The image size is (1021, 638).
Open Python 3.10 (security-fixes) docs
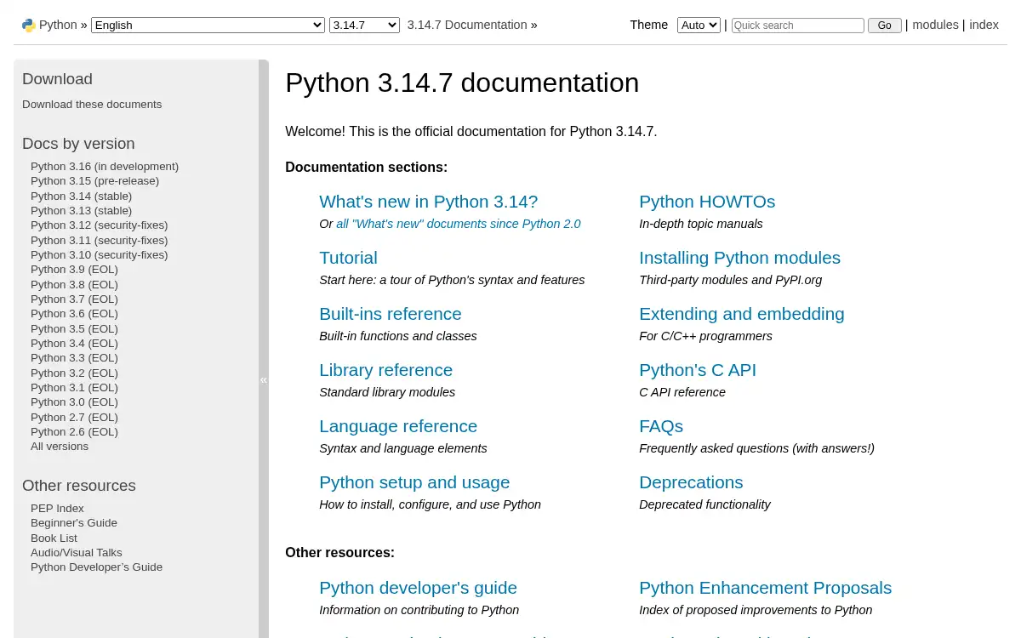[x=100, y=255]
